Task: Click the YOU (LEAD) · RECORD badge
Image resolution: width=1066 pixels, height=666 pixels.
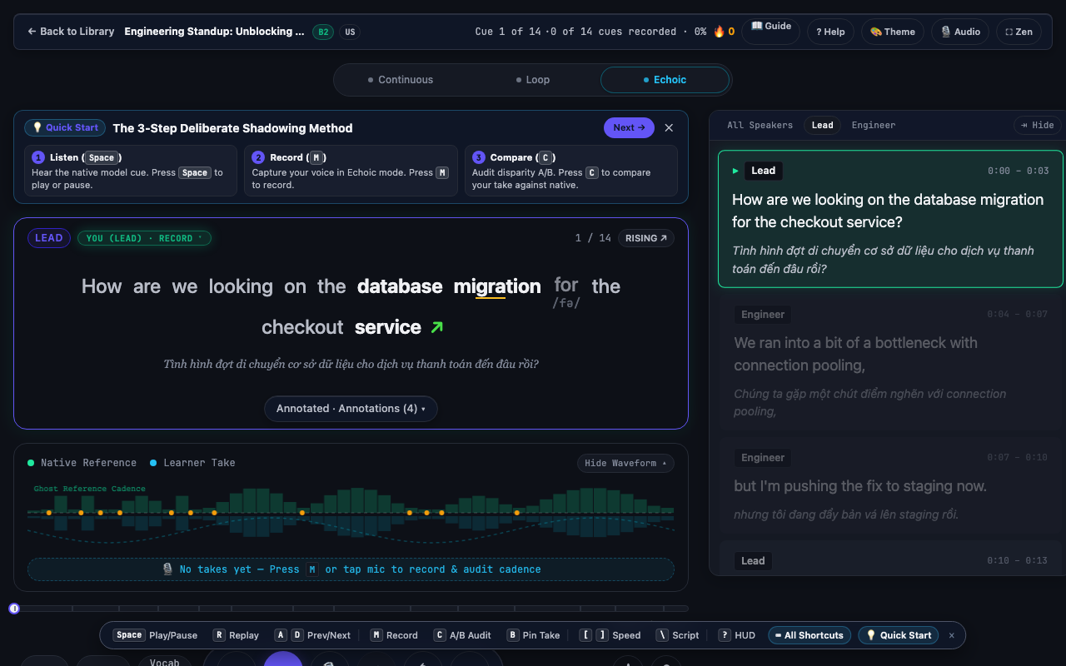Action: [x=144, y=238]
